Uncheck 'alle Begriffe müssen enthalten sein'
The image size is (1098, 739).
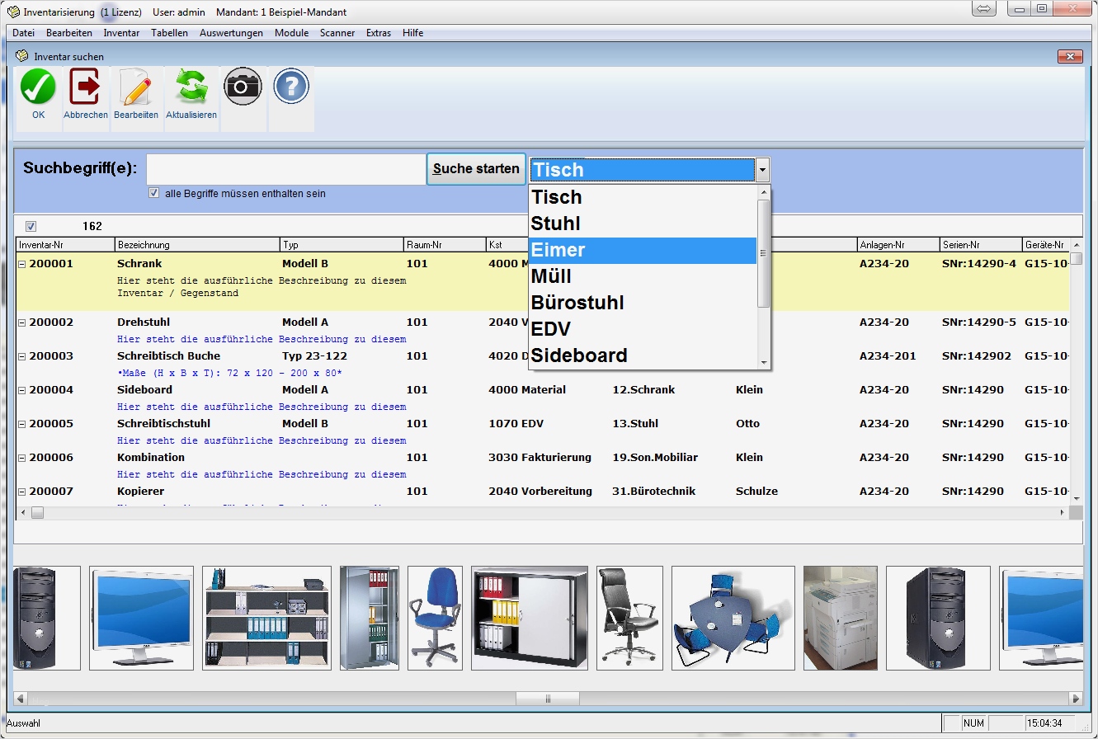(x=154, y=192)
